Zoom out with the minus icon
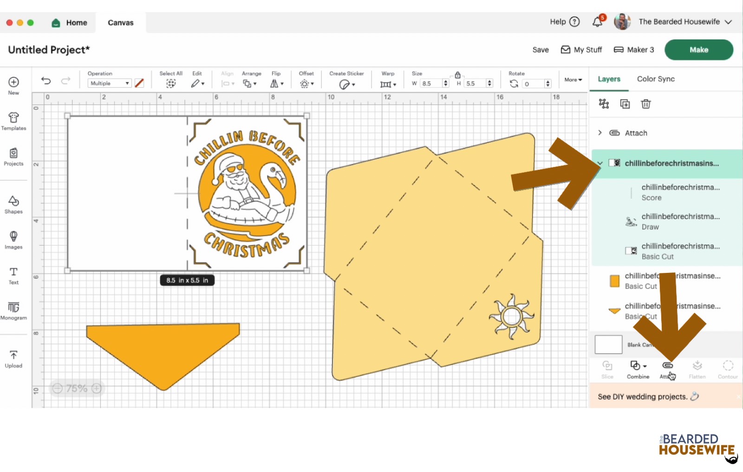This screenshot has width=743, height=472. coord(58,388)
